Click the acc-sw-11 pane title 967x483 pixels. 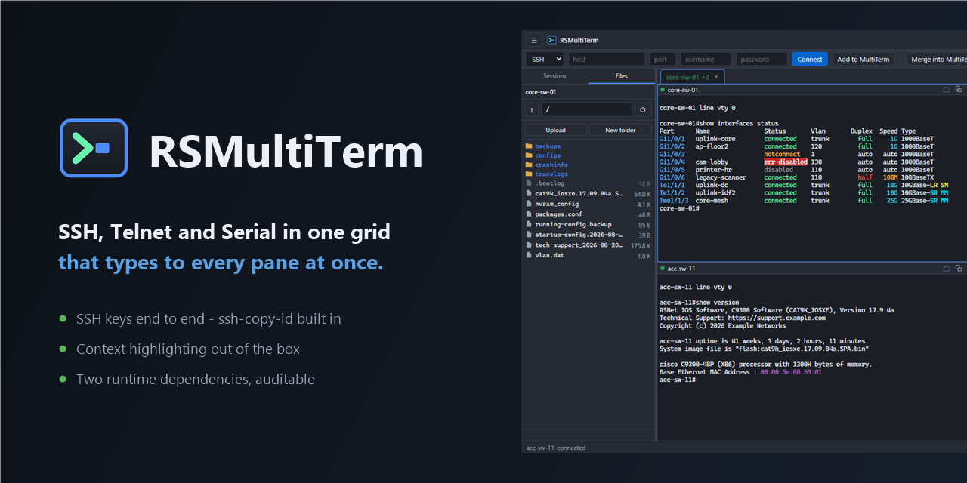[x=681, y=268]
